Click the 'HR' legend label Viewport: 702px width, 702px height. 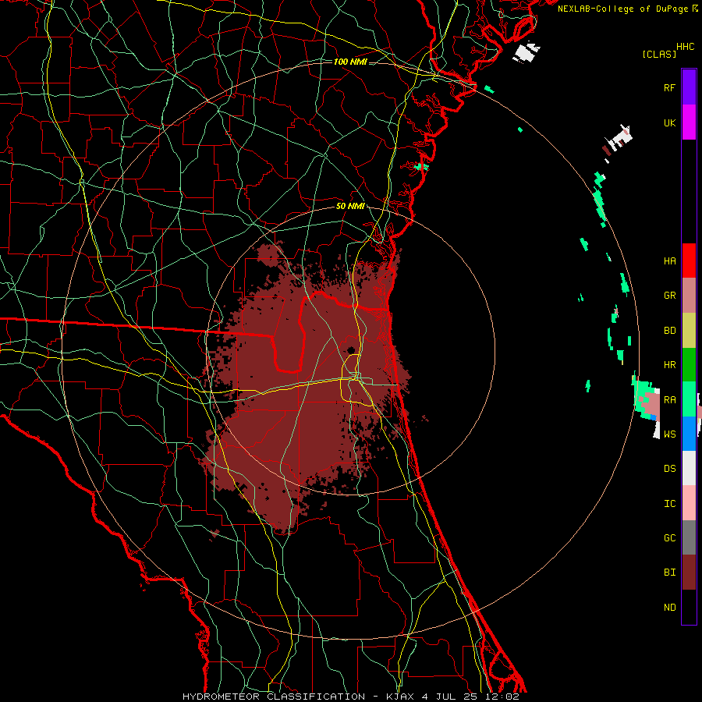point(669,365)
